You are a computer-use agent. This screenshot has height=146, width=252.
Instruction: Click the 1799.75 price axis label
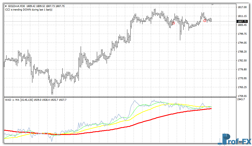242,34
